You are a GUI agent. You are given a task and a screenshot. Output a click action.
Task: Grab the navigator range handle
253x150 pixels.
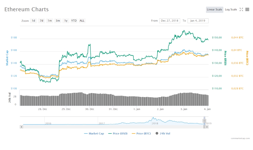coord(204,121)
